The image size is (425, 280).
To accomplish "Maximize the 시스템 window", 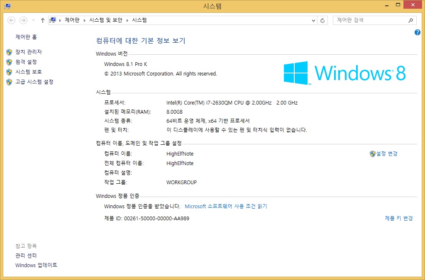I will pyautogui.click(x=398, y=5).
